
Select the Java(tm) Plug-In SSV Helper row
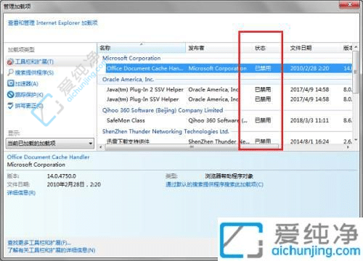[229, 99]
